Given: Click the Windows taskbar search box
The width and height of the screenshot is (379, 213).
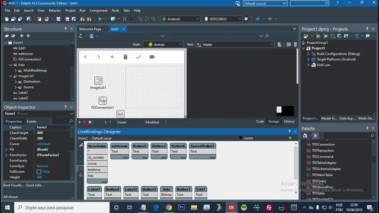Looking at the screenshot, I should (x=62, y=208).
